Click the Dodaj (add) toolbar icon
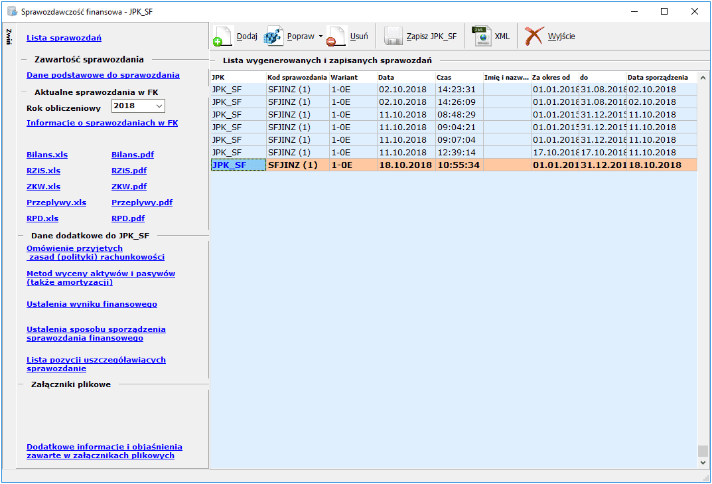The width and height of the screenshot is (712, 484). 223,37
